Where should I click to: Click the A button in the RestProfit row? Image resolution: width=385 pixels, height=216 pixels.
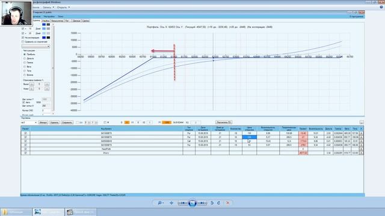(361, 149)
